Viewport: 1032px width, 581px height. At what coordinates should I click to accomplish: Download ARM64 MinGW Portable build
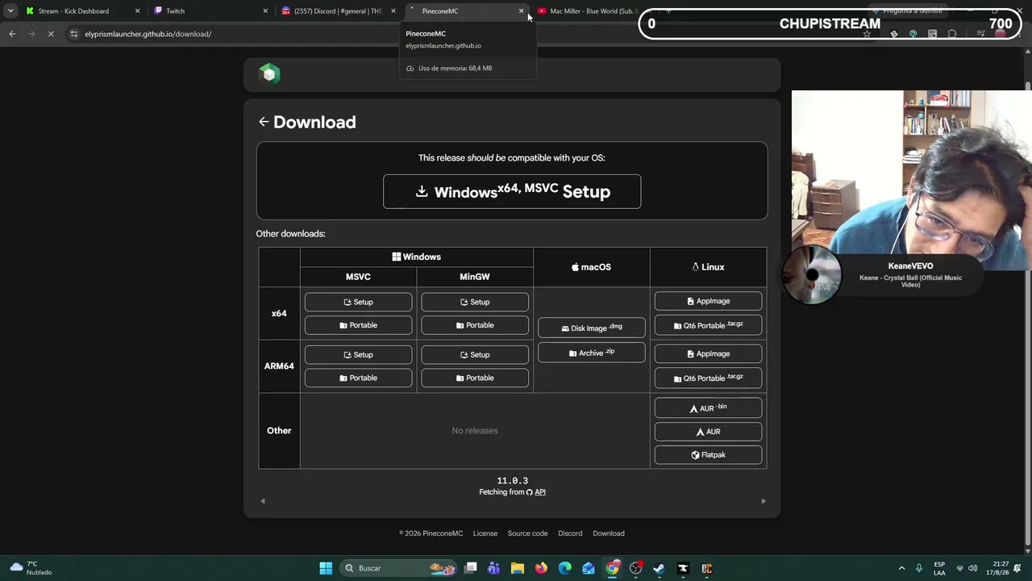point(475,378)
